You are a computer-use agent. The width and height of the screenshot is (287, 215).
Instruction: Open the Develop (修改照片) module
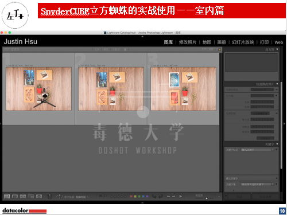click(188, 42)
